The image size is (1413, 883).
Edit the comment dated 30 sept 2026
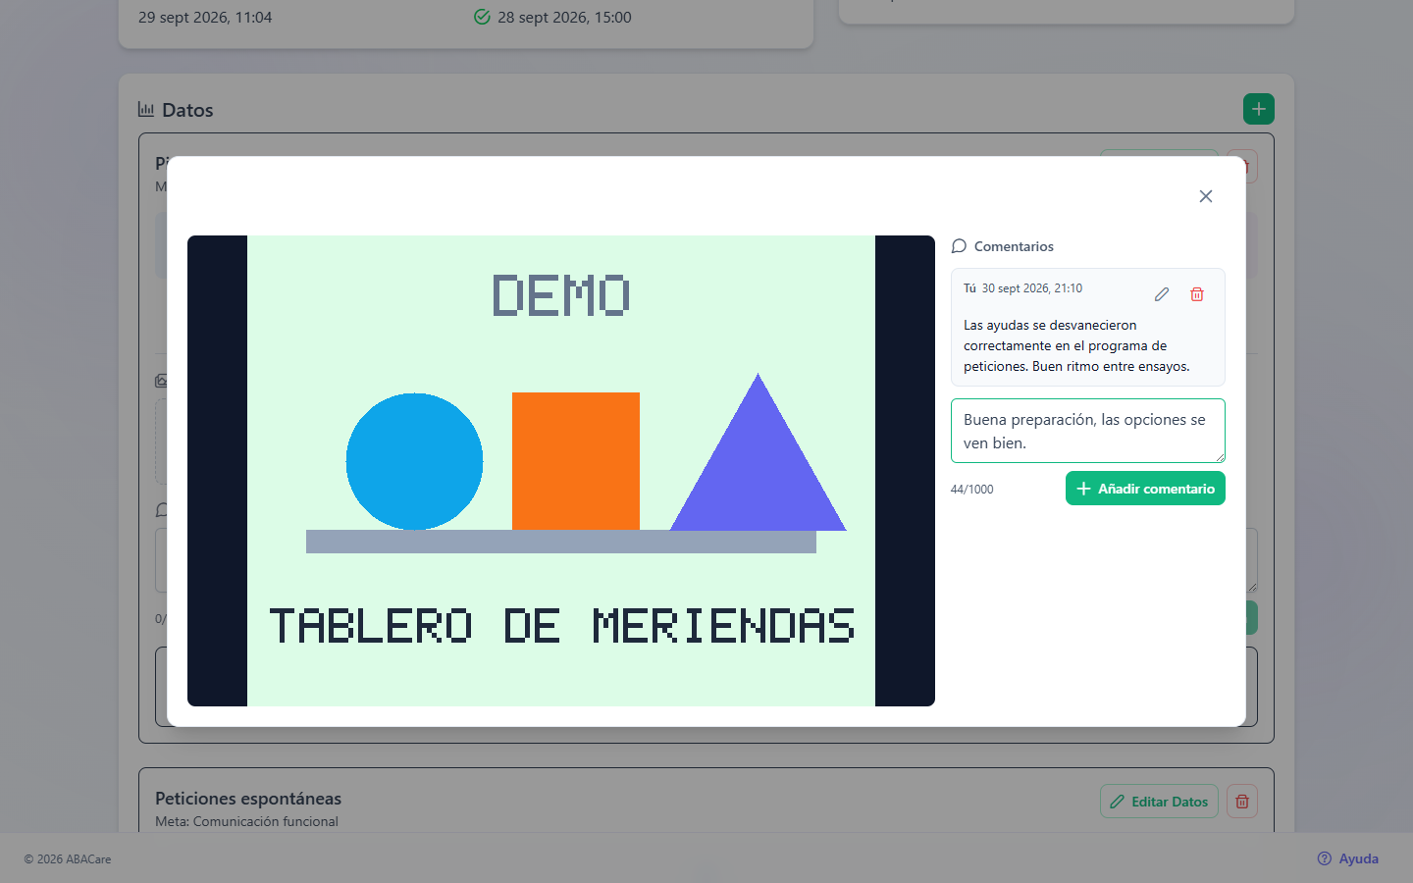pyautogui.click(x=1162, y=294)
